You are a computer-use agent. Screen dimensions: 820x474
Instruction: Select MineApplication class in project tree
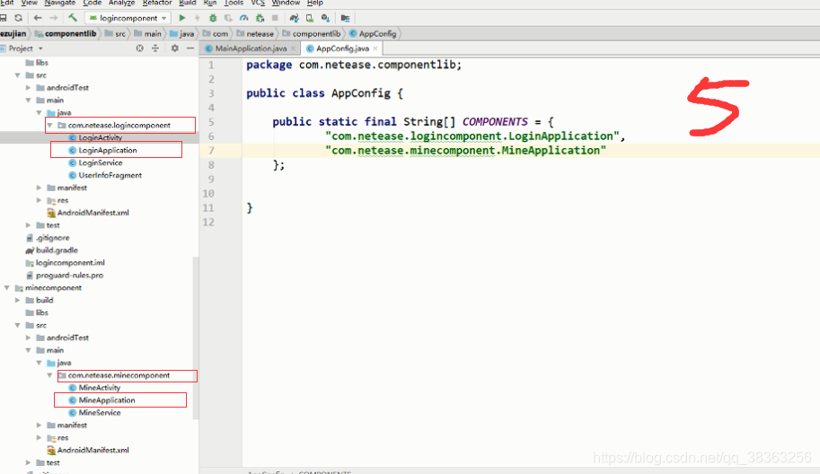[106, 399]
